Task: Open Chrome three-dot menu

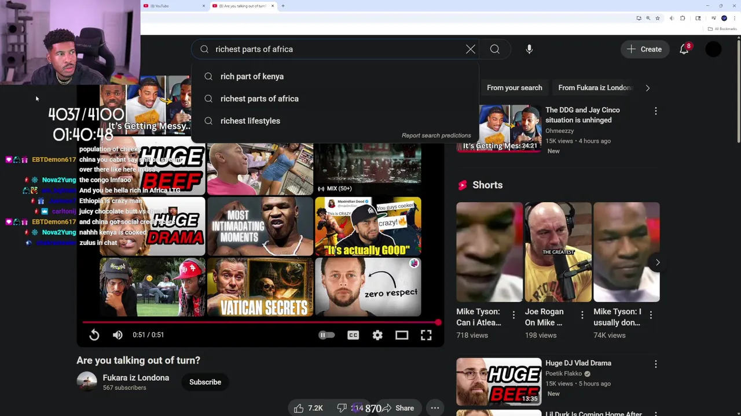Action: pyautogui.click(x=734, y=18)
